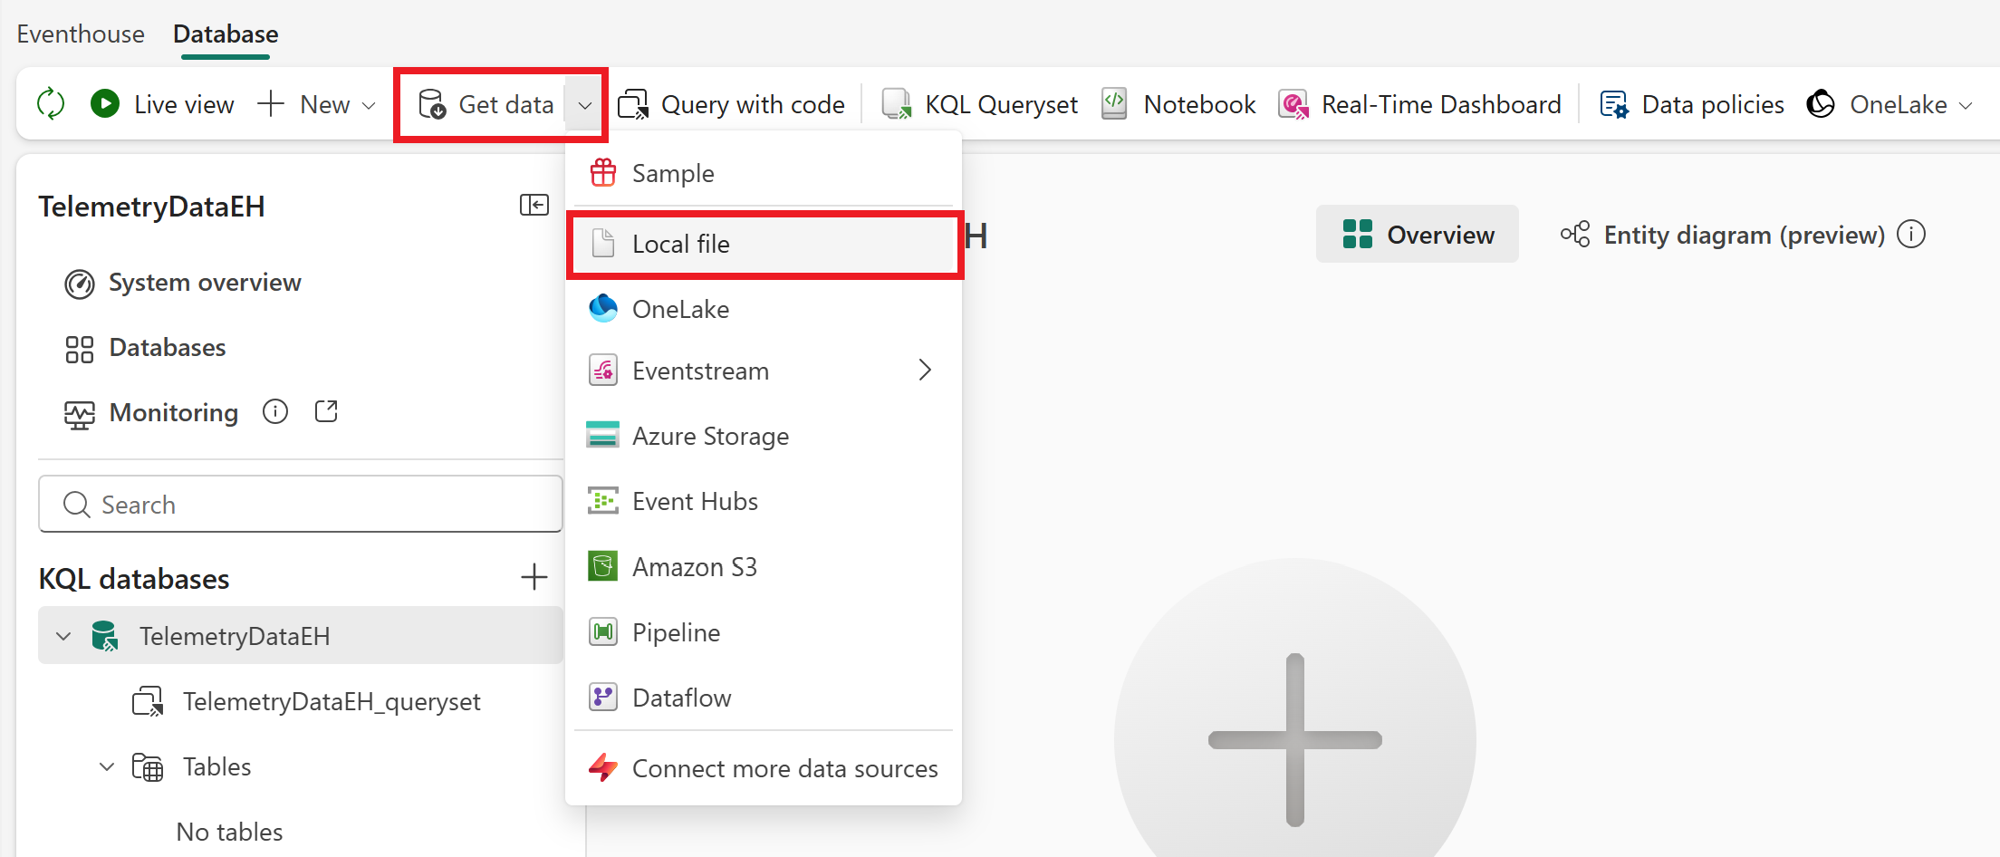The height and width of the screenshot is (857, 2000).
Task: Click the TelemetryDataEH panel heading
Action: [152, 207]
